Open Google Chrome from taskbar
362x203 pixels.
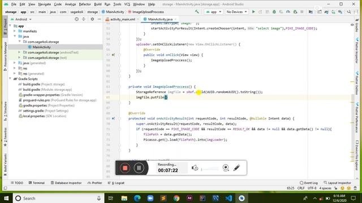pyautogui.click(x=176, y=198)
